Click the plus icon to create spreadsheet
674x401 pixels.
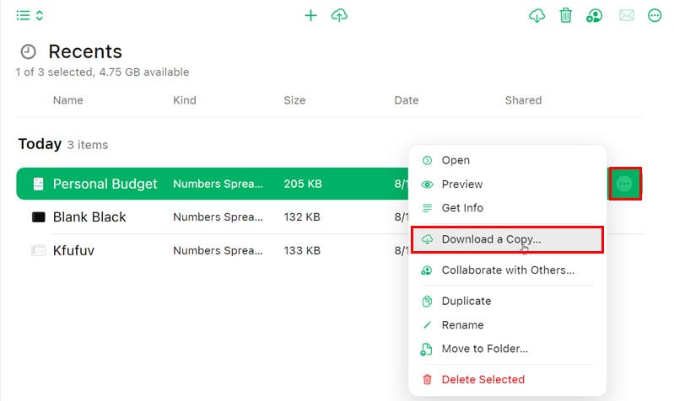click(310, 15)
